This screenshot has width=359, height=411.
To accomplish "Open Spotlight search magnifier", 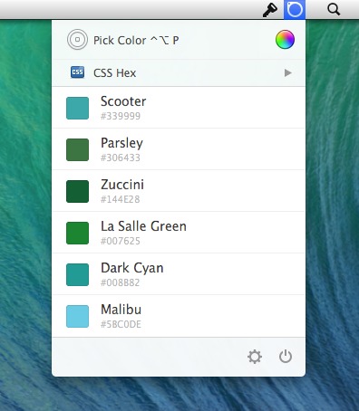I will [334, 10].
